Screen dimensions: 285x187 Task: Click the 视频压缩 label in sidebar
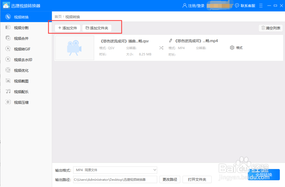[21, 103]
